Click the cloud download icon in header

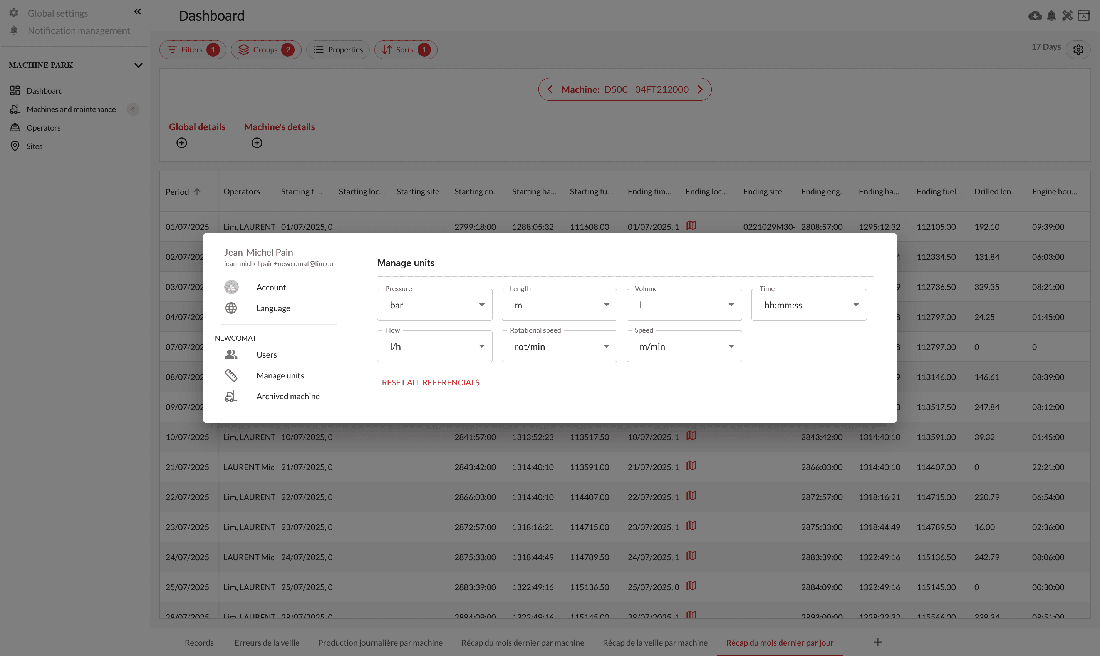pos(1035,16)
